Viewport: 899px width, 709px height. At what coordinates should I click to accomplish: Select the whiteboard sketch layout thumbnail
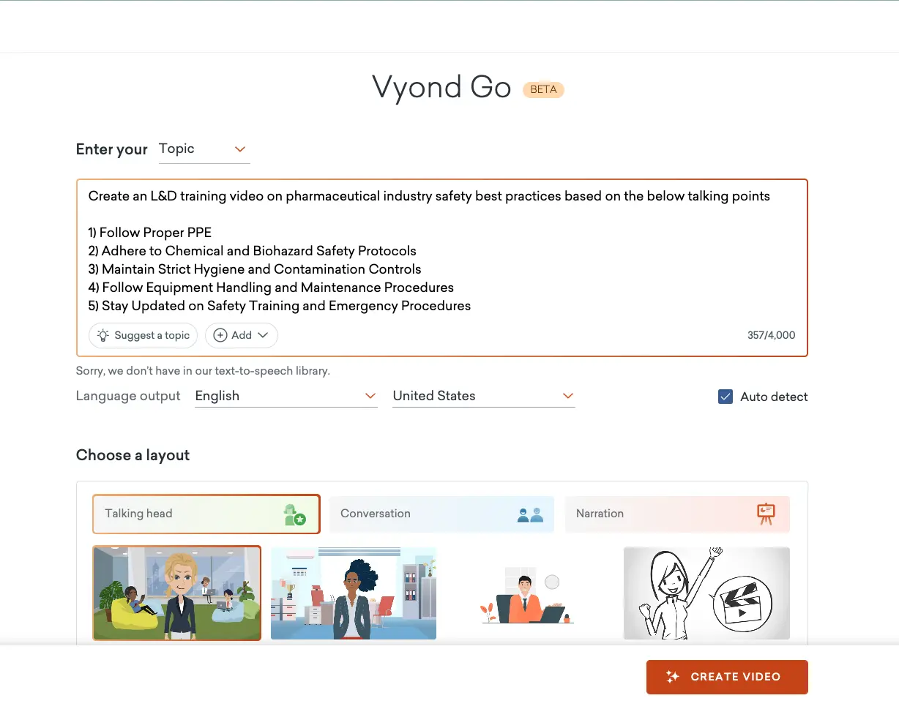(706, 593)
